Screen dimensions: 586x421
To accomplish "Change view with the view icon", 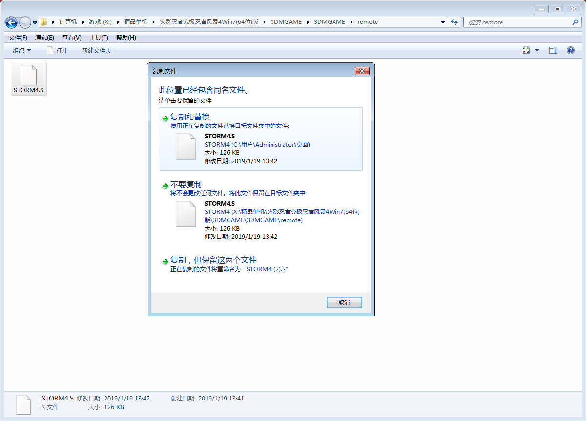I will coord(526,50).
